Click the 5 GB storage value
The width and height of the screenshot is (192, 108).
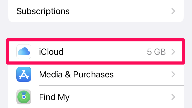[156, 52]
